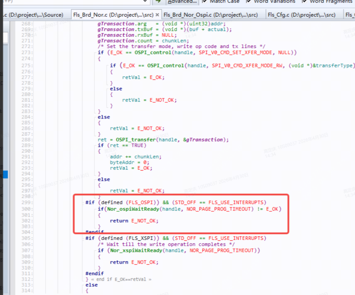The width and height of the screenshot is (355, 295).
Task: Toggle the Word Fragments checkbox
Action: 304,2
